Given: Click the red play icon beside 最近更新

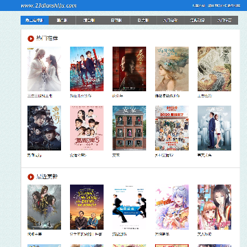Looking at the screenshot, I should [x=31, y=176].
